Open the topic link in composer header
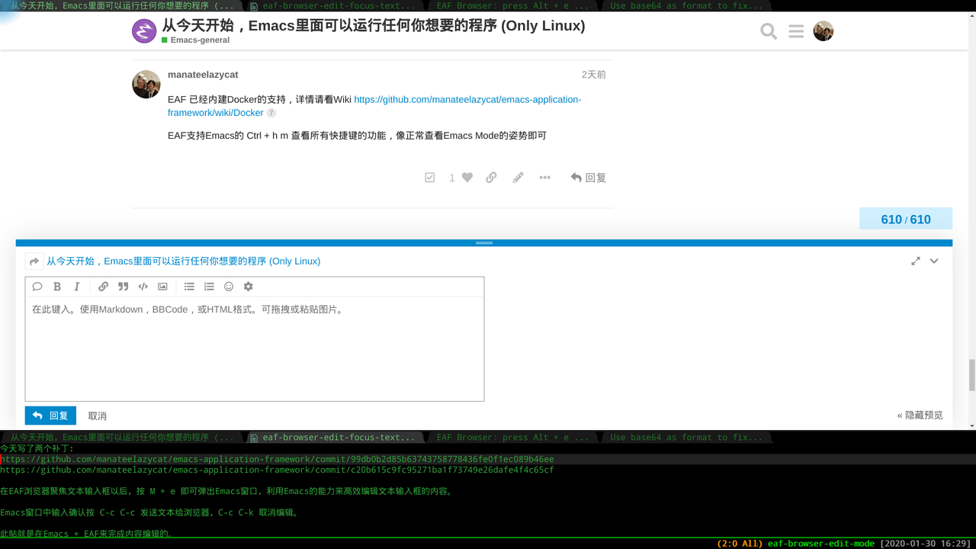This screenshot has height=549, width=976. point(184,261)
